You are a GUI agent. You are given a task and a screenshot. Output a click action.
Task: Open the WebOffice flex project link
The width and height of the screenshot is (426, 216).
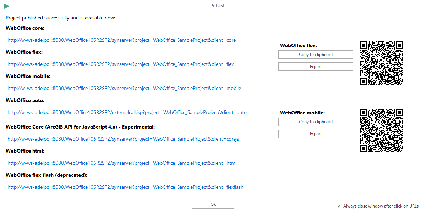pos(120,64)
